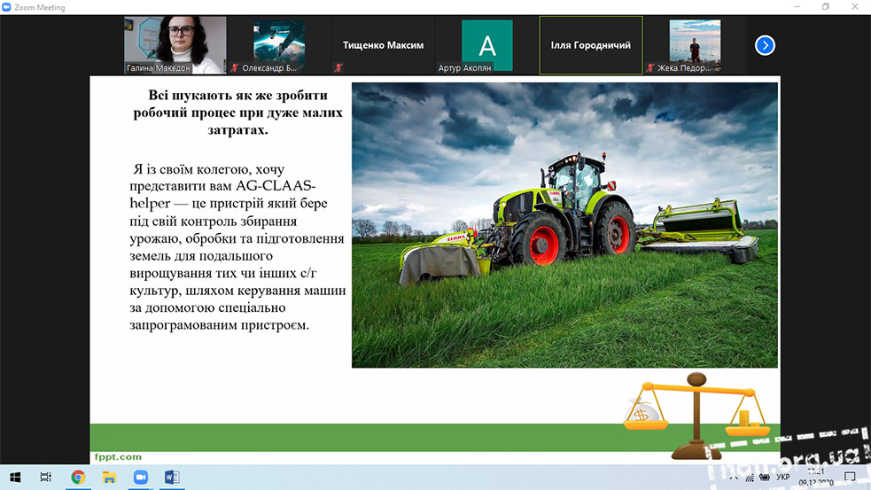Click the balance scale graphic on slide
The width and height of the screenshot is (871, 490).
coord(696,416)
